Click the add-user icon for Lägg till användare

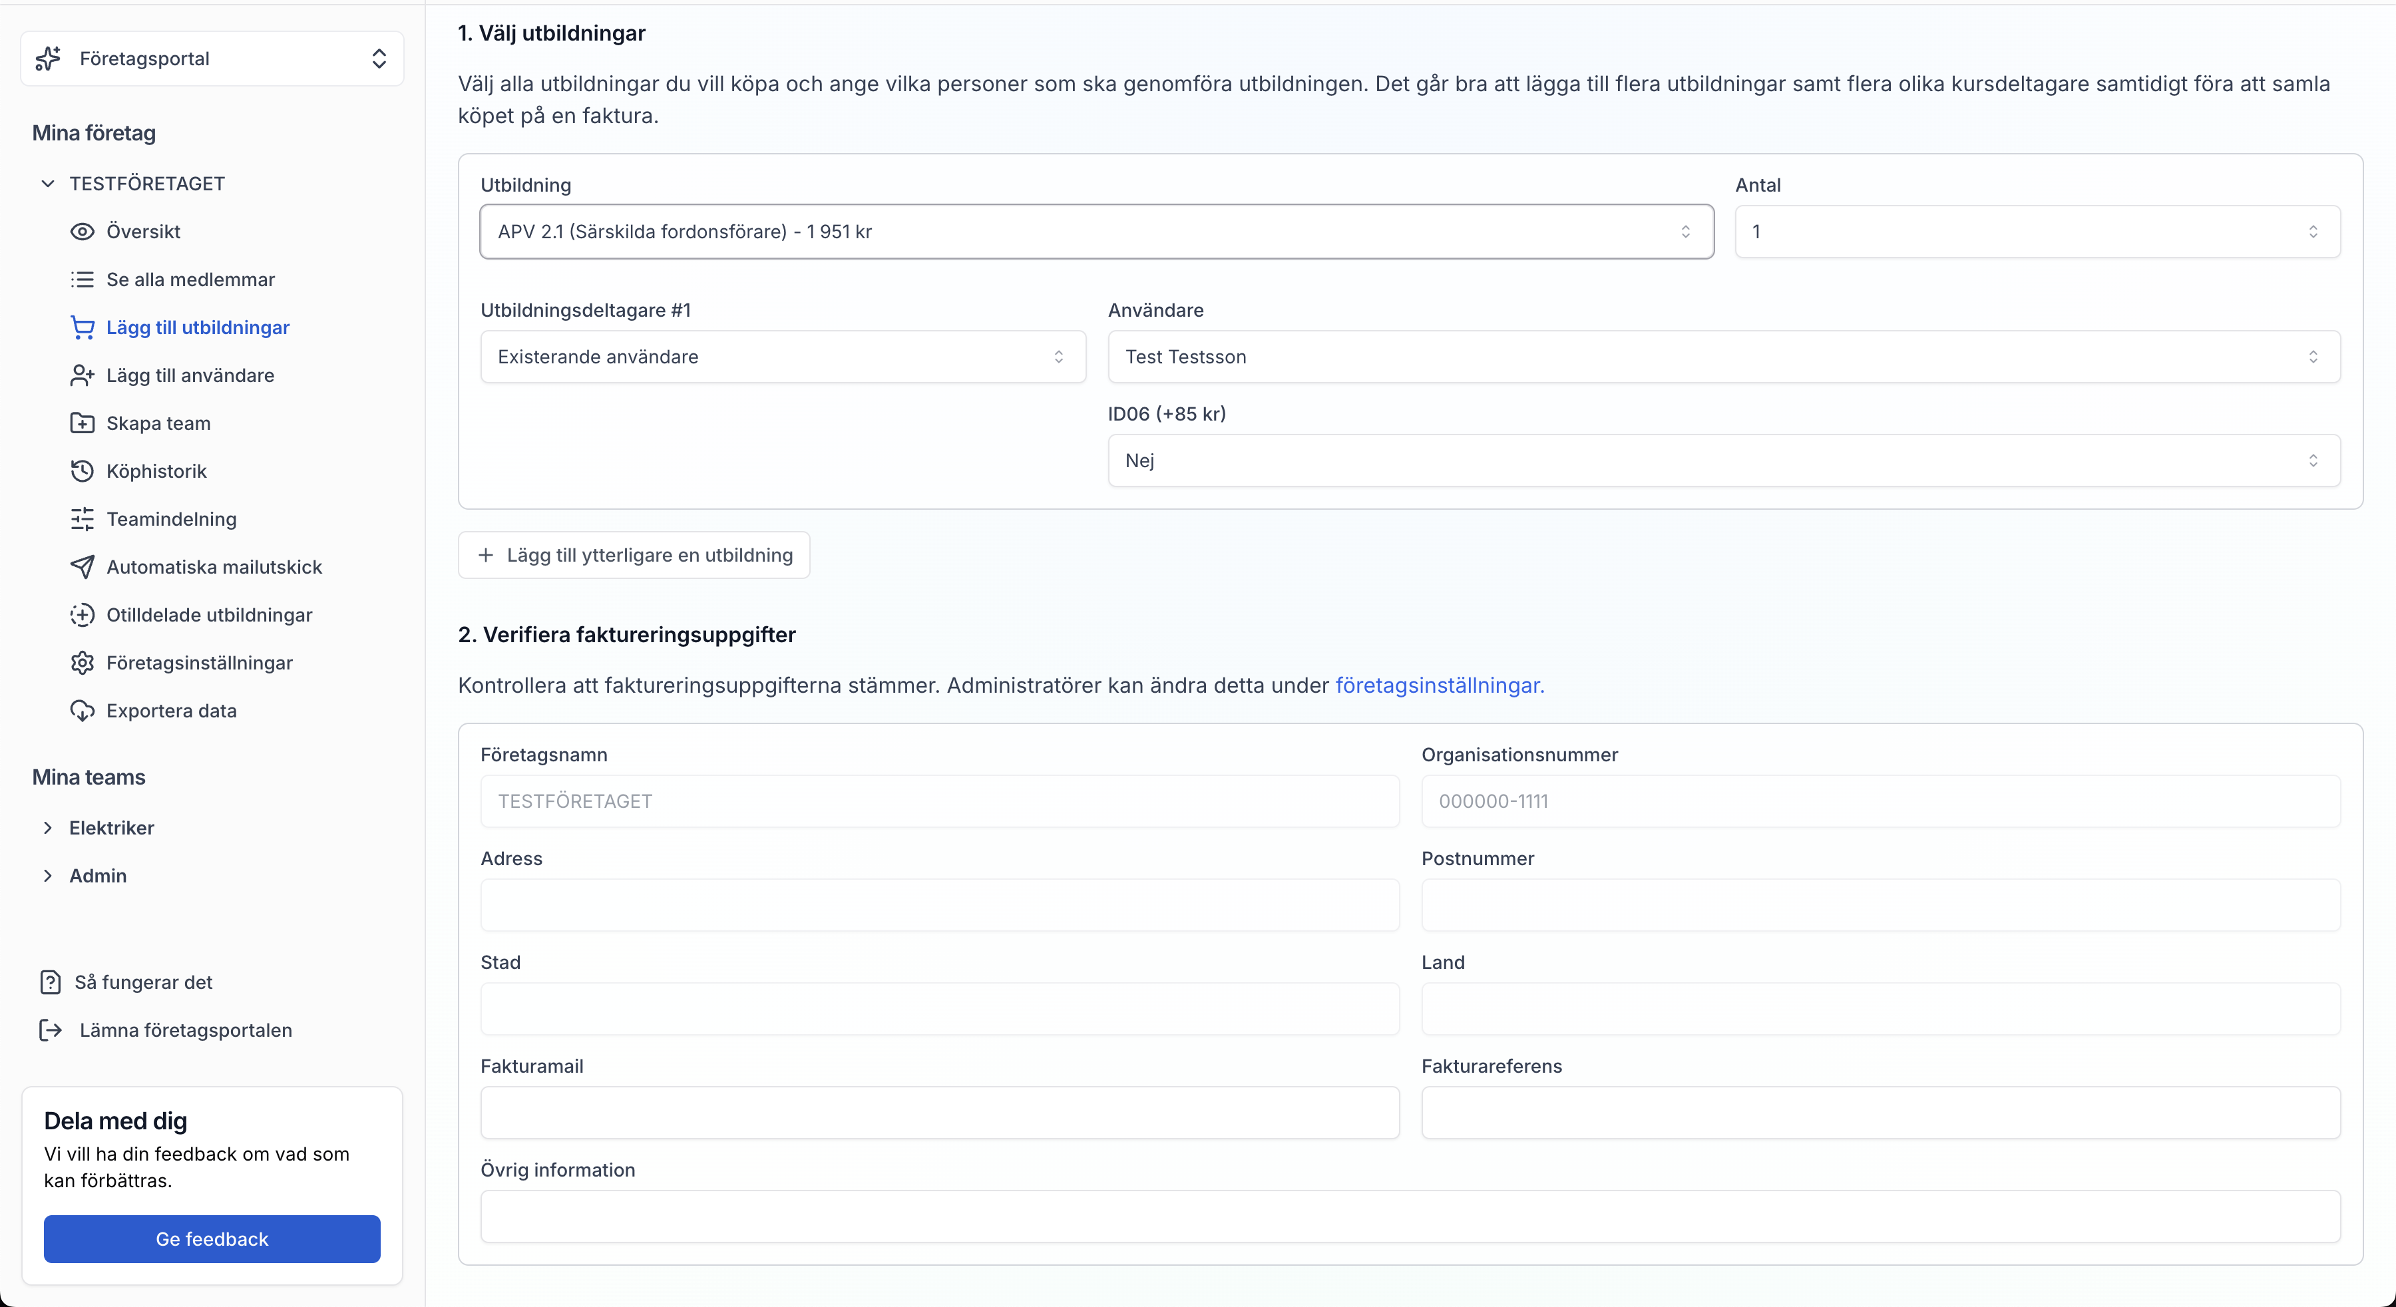pos(82,376)
